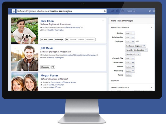
Task: Click Jeff Davis's profile photo
Action: [x=25, y=58]
